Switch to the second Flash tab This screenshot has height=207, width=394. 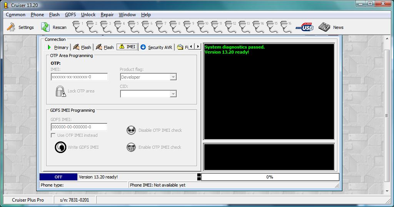pos(105,47)
